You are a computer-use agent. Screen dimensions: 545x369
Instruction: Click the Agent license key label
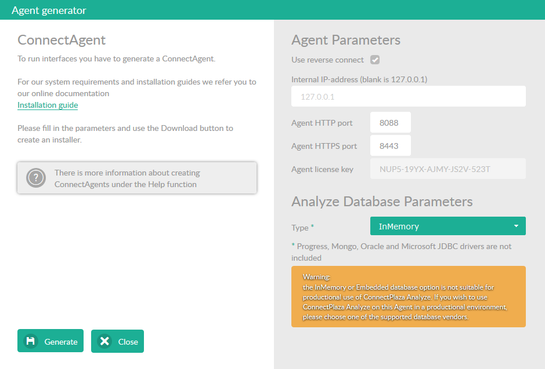[322, 169]
